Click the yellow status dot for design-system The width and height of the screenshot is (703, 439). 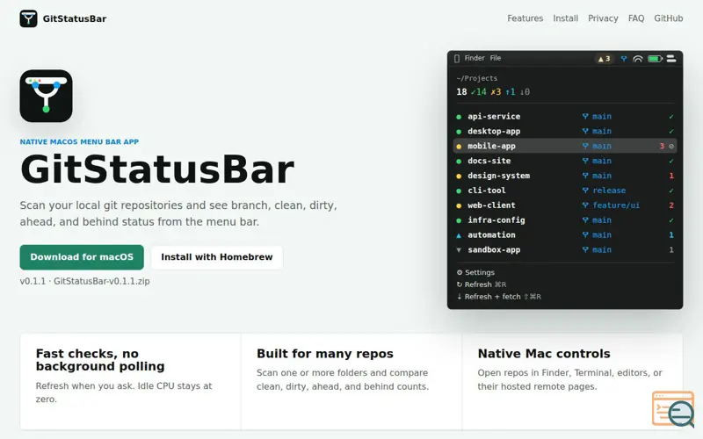point(459,176)
